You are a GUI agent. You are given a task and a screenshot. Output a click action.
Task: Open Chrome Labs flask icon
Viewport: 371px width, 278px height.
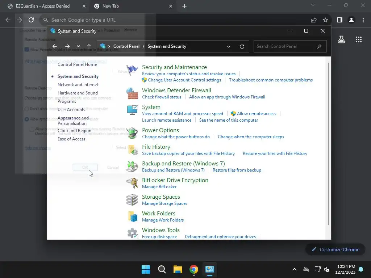341,39
